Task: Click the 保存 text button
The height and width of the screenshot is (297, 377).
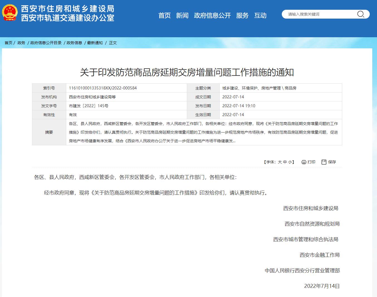Action: (x=332, y=162)
